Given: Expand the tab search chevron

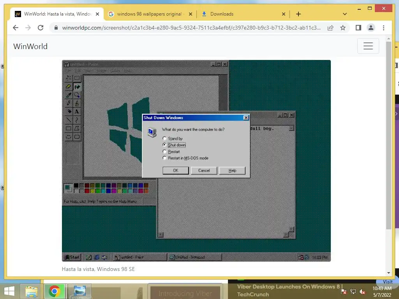Looking at the screenshot, I should tap(345, 14).
